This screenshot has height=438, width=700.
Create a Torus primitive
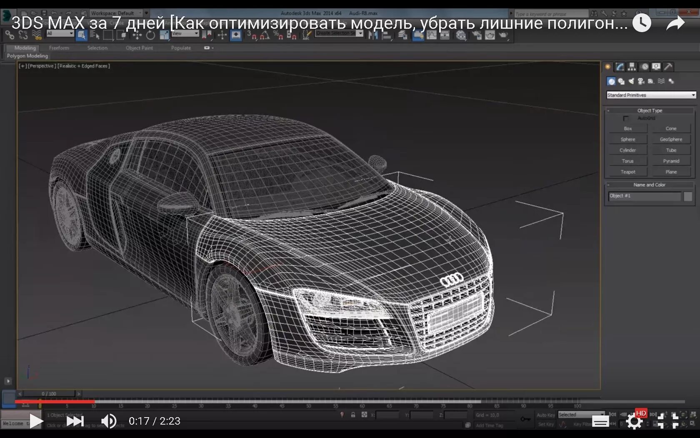tap(628, 161)
